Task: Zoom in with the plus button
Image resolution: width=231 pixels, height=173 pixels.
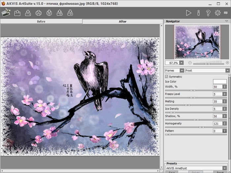Action: coord(227,63)
